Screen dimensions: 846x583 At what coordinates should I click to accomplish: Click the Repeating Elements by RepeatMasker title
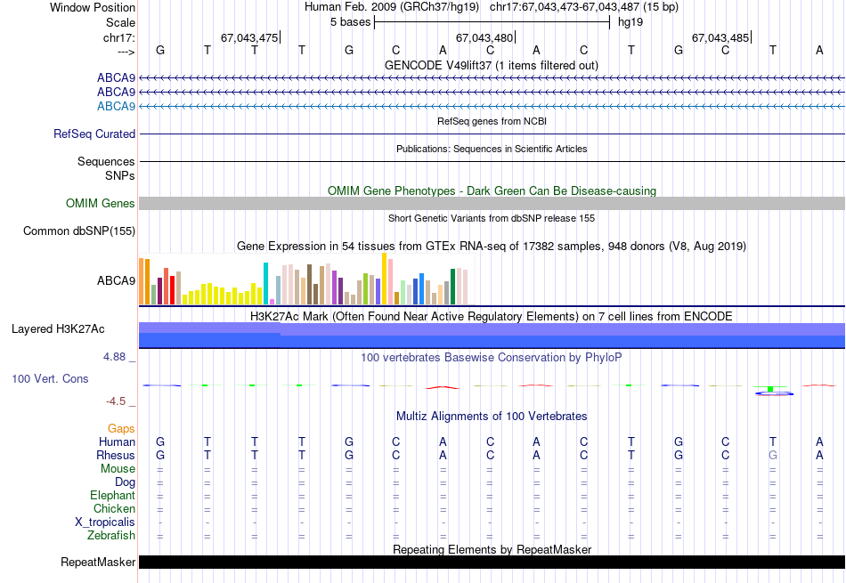pyautogui.click(x=492, y=549)
